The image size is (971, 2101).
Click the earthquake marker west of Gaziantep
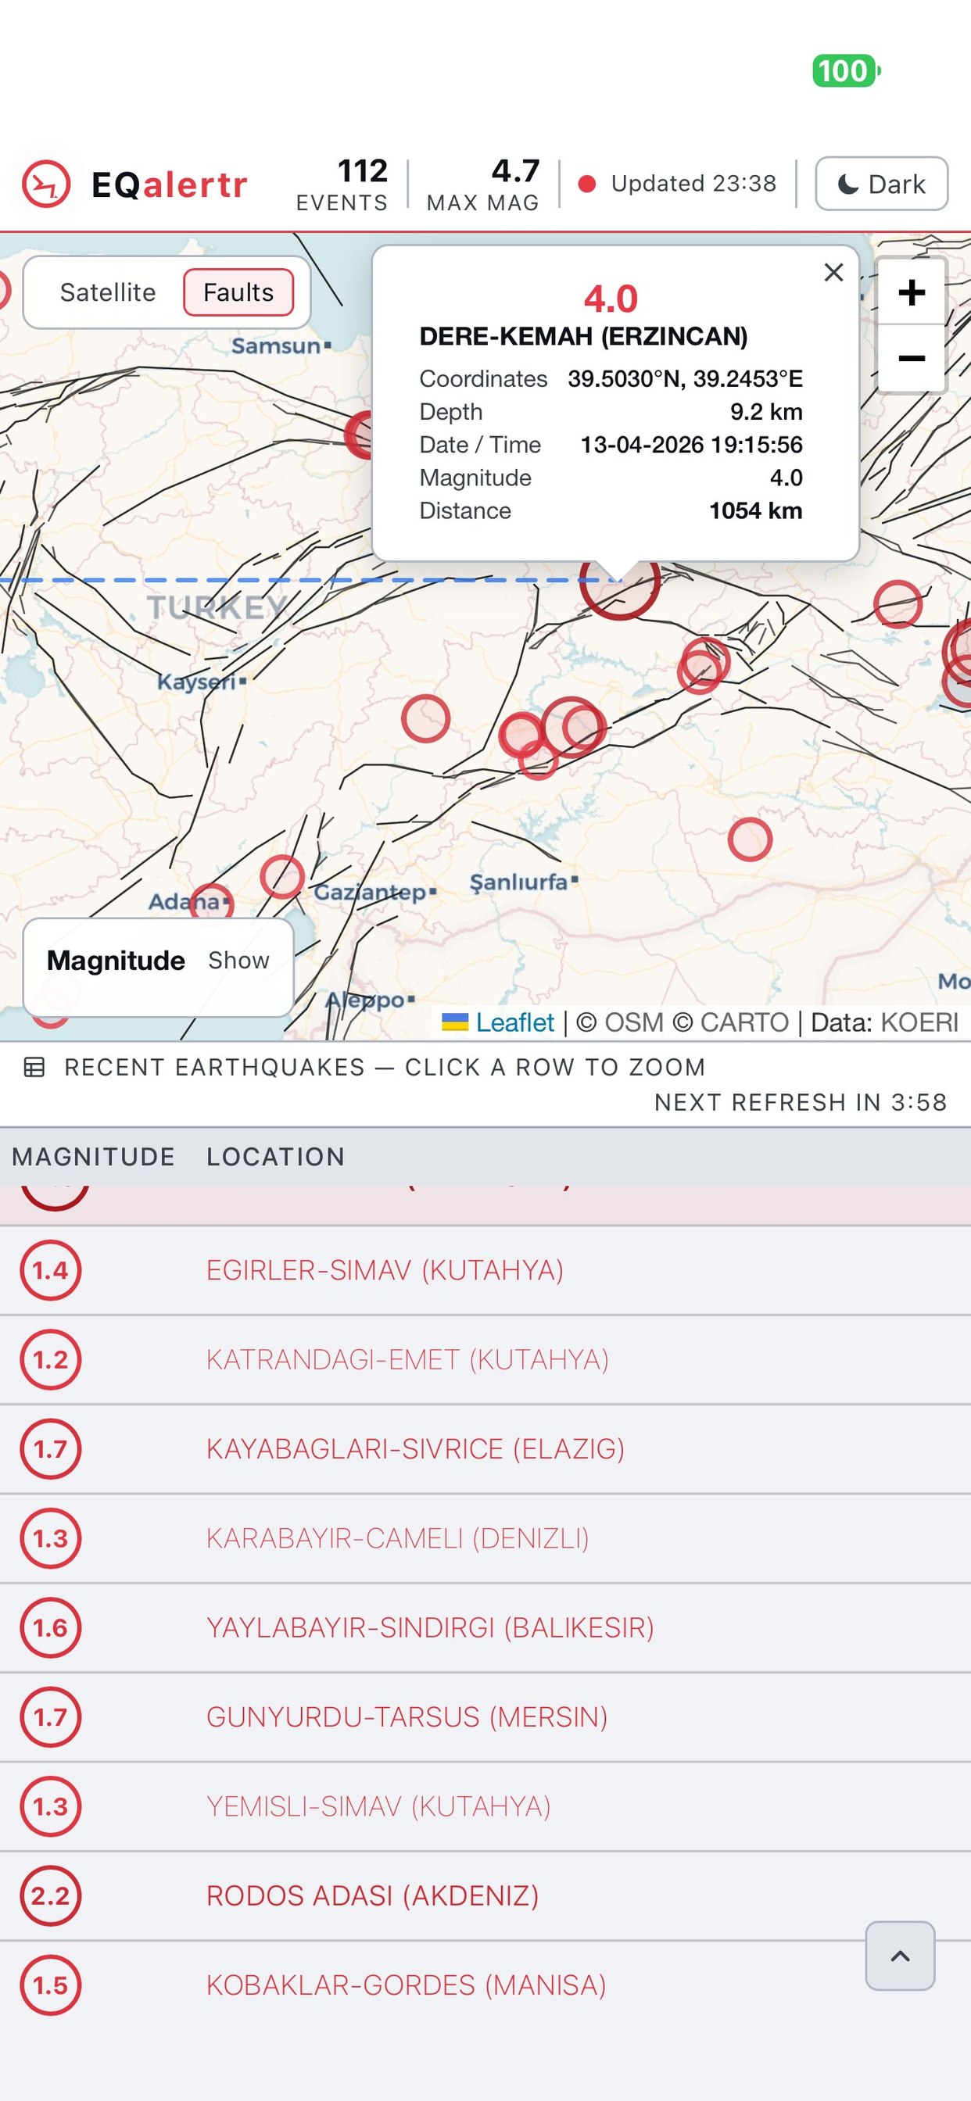coord(282,877)
